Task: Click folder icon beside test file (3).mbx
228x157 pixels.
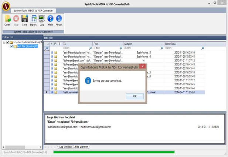Action: pos(15,47)
